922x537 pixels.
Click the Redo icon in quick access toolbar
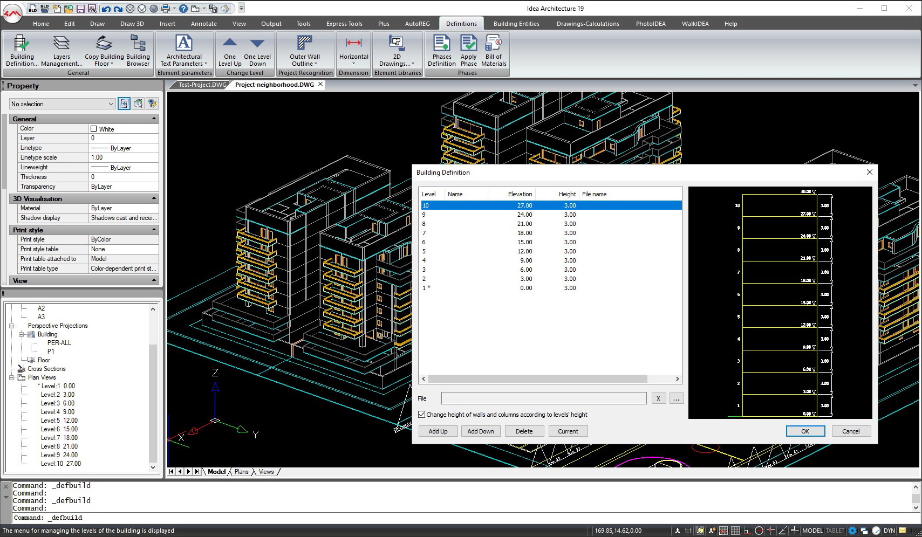(x=118, y=9)
